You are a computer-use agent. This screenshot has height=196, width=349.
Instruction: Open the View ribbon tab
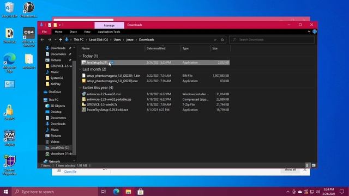87,32
